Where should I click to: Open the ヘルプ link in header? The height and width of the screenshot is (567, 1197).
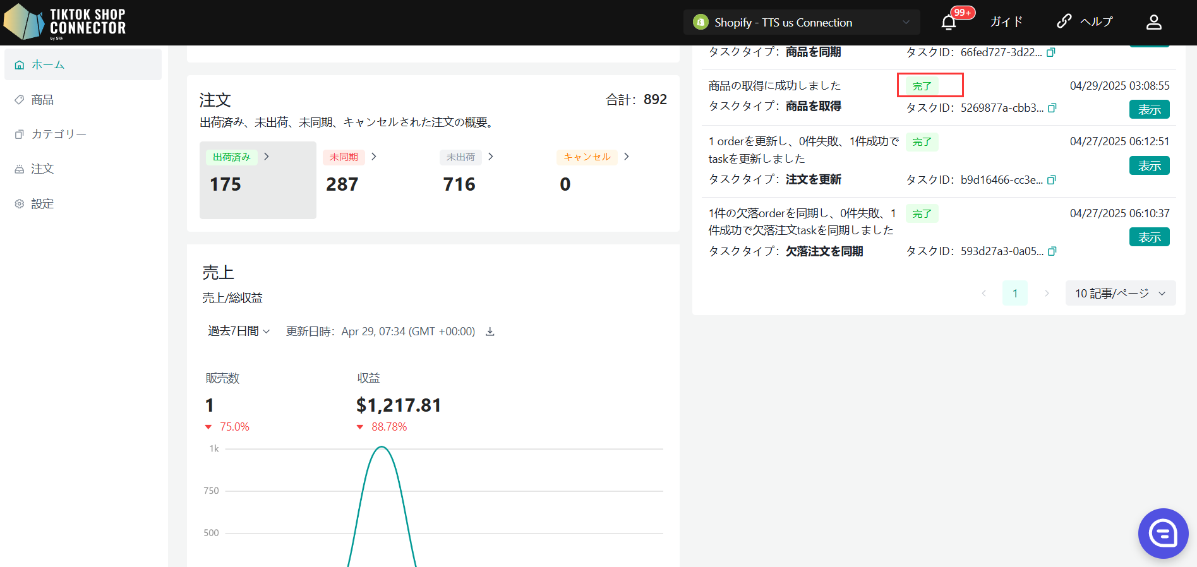pos(1085,22)
